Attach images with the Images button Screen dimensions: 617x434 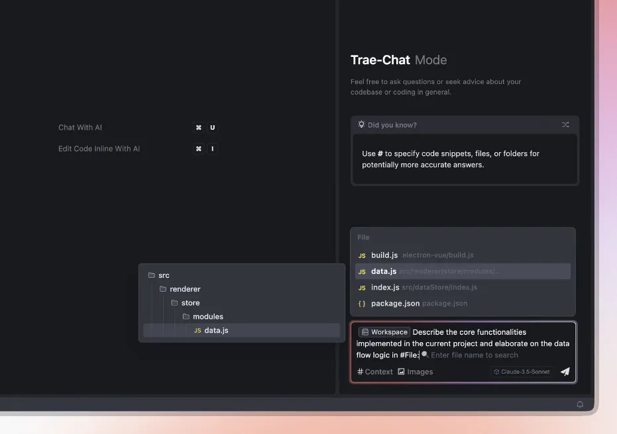coord(415,372)
